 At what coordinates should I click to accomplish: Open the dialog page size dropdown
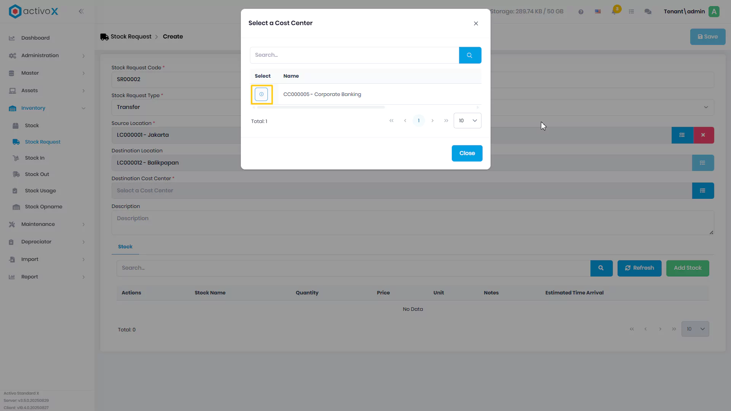(x=467, y=121)
